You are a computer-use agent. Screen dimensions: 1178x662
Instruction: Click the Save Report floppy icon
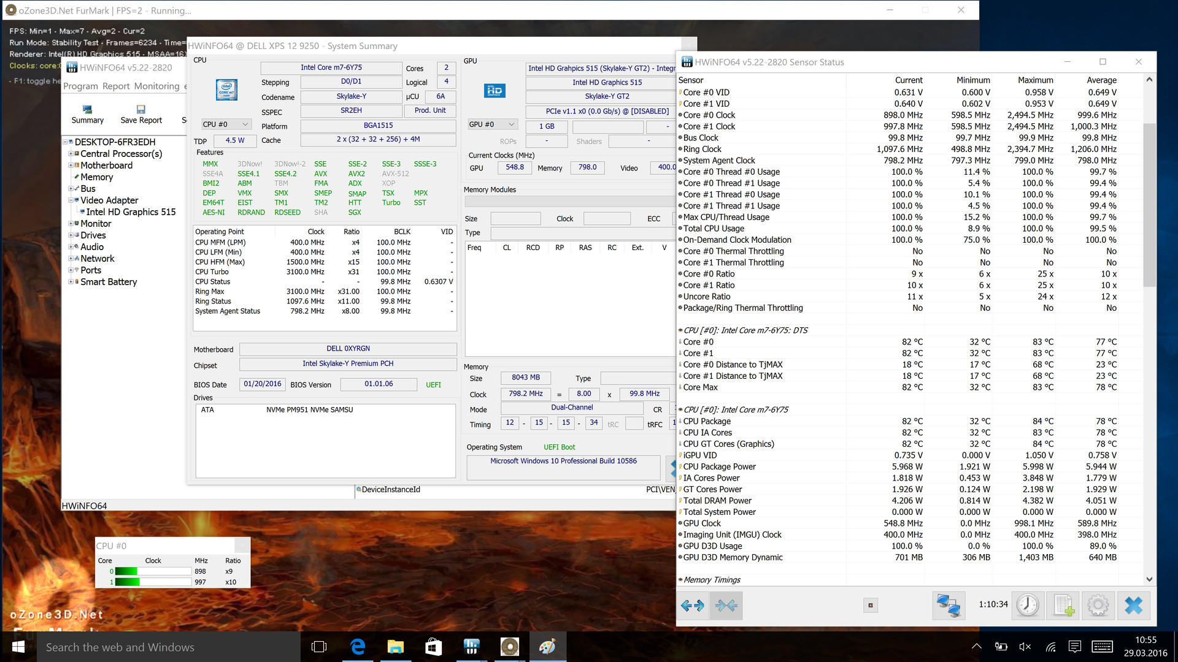(141, 114)
